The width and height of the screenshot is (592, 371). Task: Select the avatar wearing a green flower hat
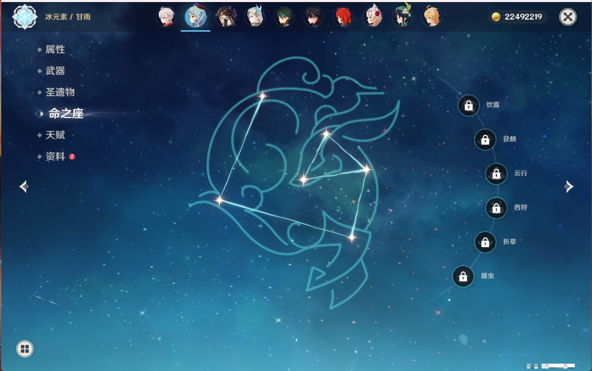[402, 16]
